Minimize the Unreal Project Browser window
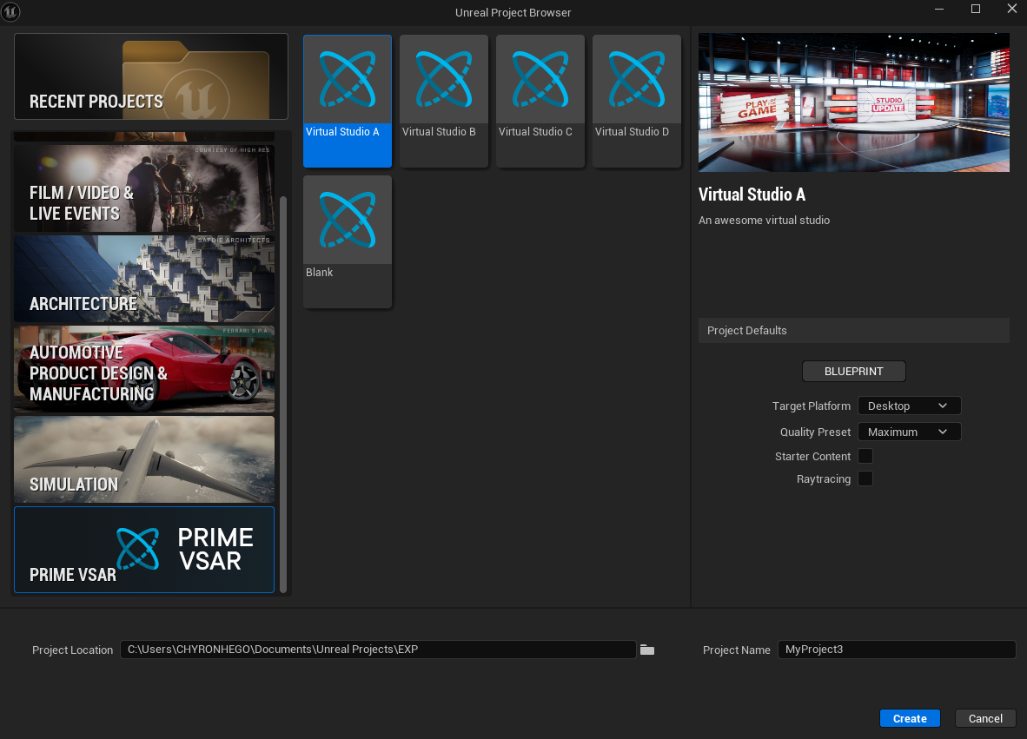The image size is (1027, 739). (x=939, y=10)
